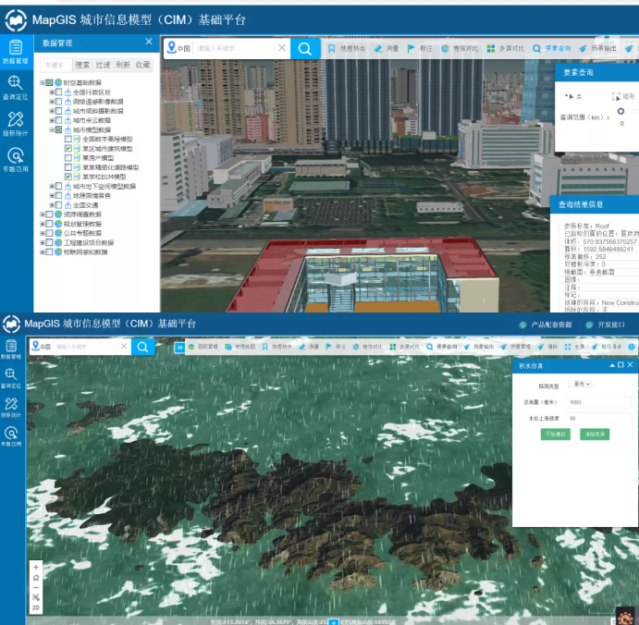Click the 查询范围 slider handle
The image size is (639, 625).
coord(621,111)
